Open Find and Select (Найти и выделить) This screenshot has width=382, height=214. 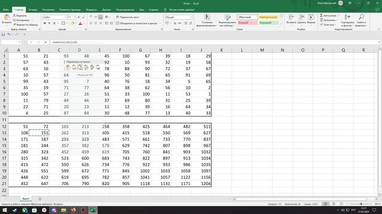[361, 20]
